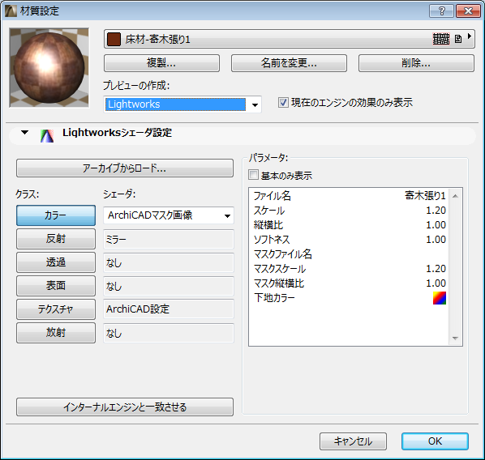The image size is (485, 460).
Task: Click the ミラー shader field
Action: click(x=169, y=240)
